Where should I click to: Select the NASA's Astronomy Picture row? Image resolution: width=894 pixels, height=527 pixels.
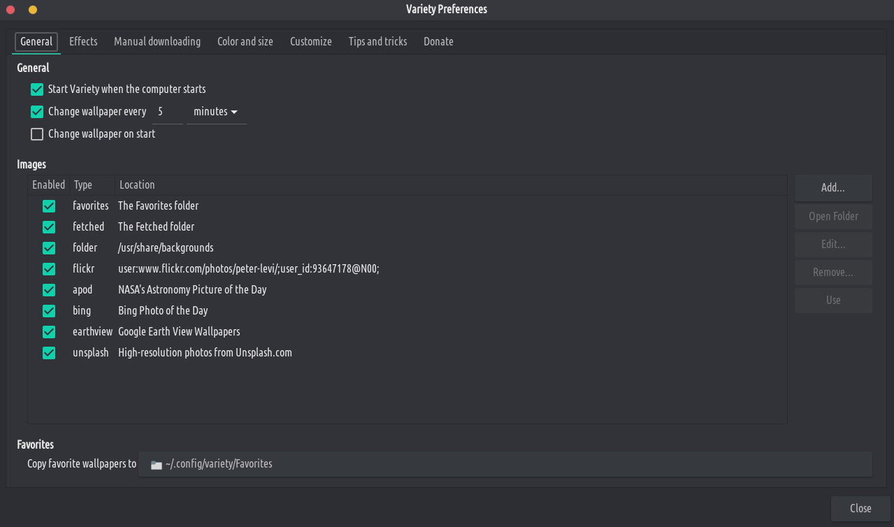click(192, 290)
